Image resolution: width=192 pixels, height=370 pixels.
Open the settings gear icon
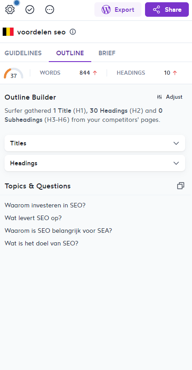click(x=10, y=10)
